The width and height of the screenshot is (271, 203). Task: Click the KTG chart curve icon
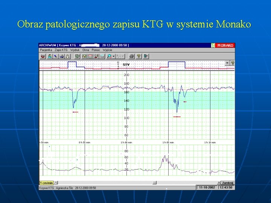(x=84, y=56)
